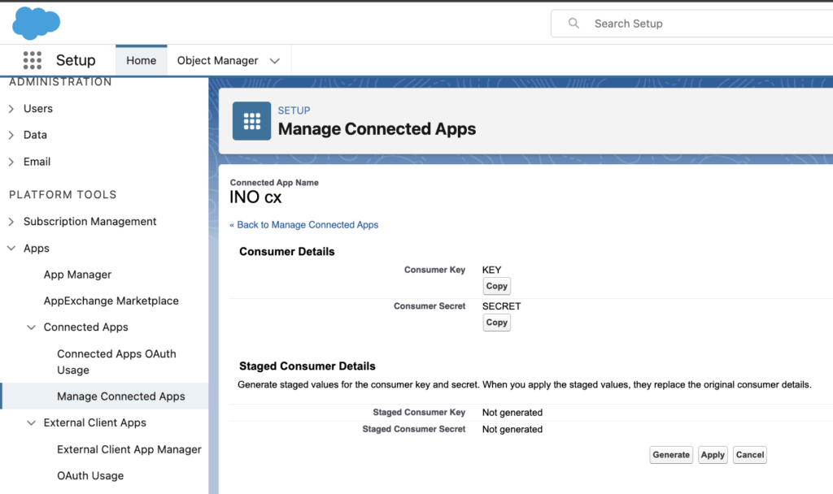Select Connected Apps OAuth Usage
This screenshot has width=833, height=494.
pyautogui.click(x=116, y=362)
